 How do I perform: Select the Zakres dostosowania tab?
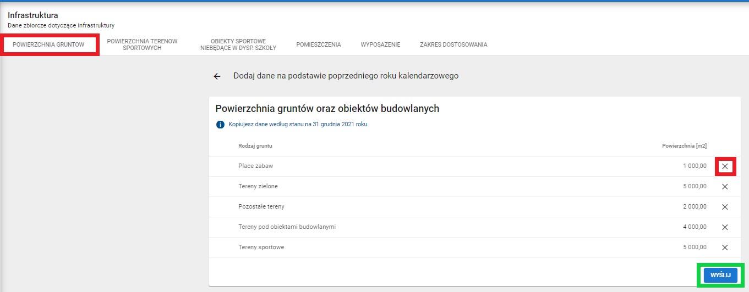[x=453, y=44]
